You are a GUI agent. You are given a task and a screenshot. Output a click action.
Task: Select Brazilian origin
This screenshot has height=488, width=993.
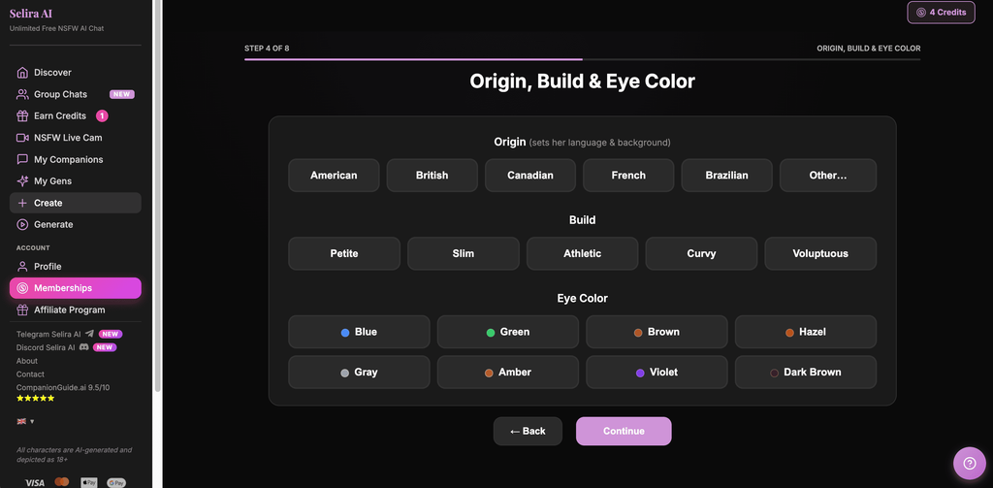(x=727, y=176)
